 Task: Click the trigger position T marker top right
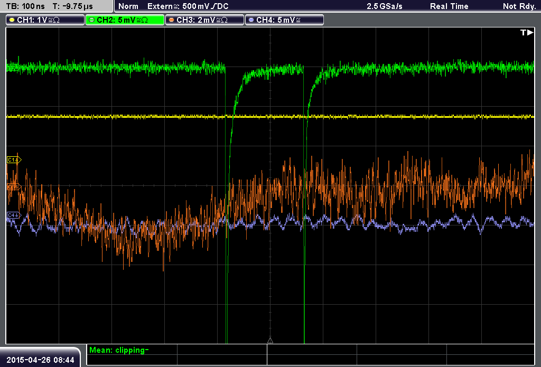click(x=527, y=32)
